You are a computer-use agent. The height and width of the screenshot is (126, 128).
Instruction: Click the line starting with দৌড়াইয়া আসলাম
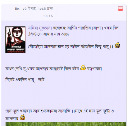coord(71,47)
